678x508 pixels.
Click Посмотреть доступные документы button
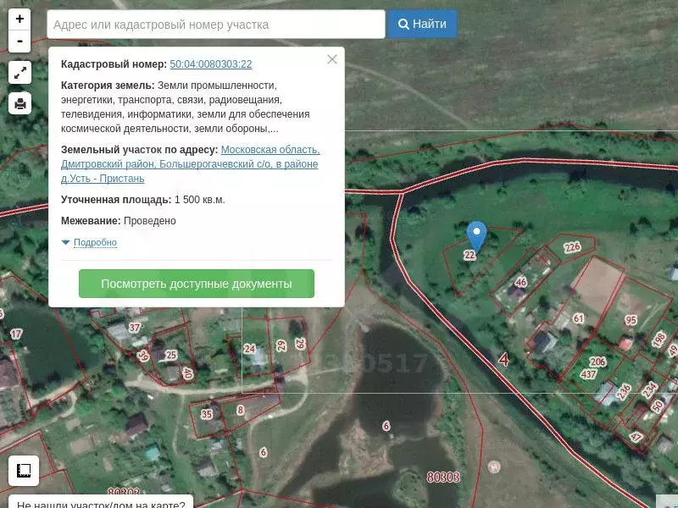pos(197,284)
